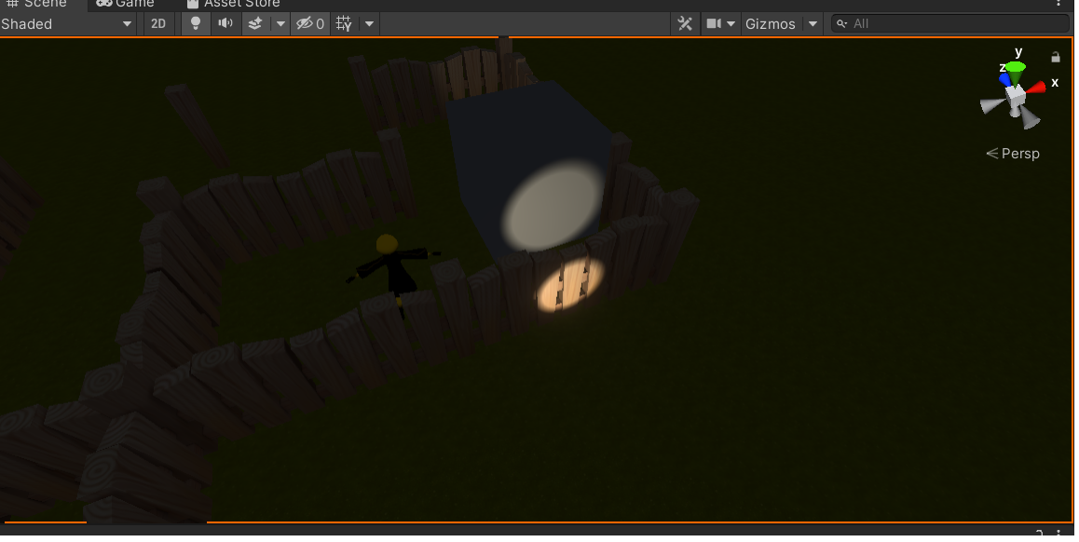Viewport: 1079px width, 542px height.
Task: Toggle scene lighting with the bulb icon
Action: click(196, 23)
